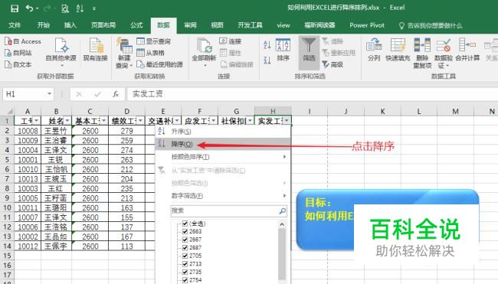Click the Undo arrow icon
Viewport: 498px width, 284px height.
pyautogui.click(x=30, y=8)
